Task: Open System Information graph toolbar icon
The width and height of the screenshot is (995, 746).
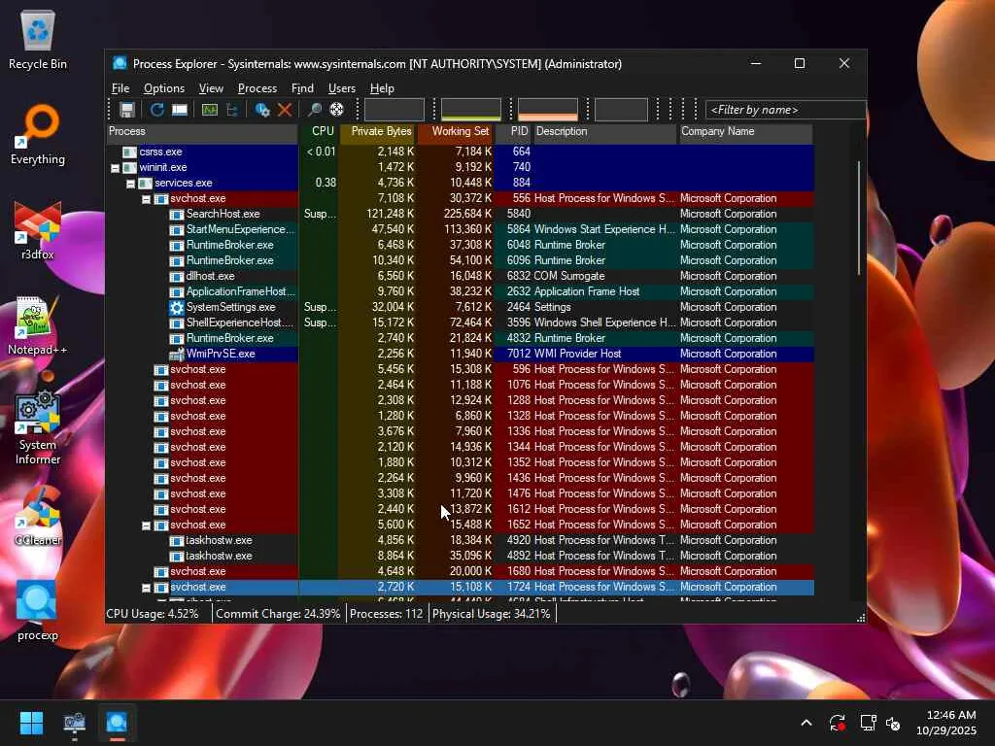Action: click(210, 110)
